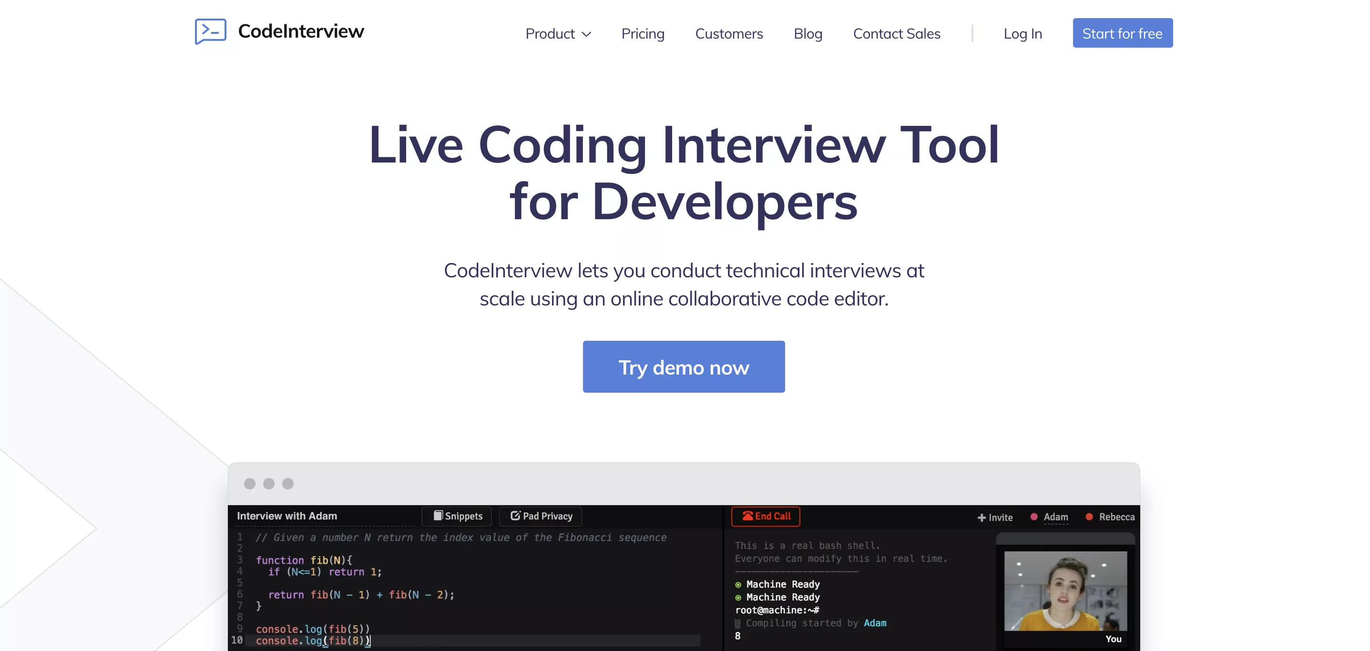Open the Blog link
Screen dimensions: 1370x651
tap(808, 33)
